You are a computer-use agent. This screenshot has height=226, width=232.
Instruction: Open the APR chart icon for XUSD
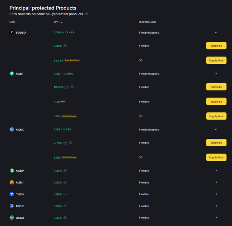tap(65, 218)
